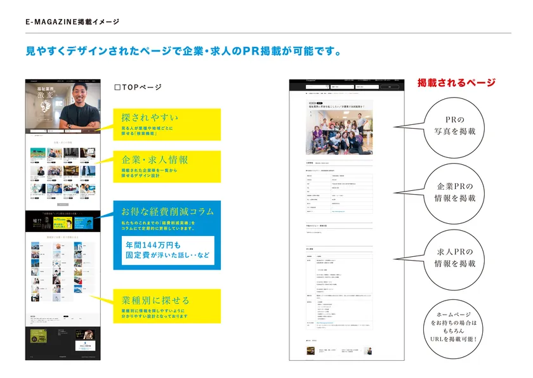Screen dimensions: 533x378
Task: Click the article title above the group photo
Action: 336,107
